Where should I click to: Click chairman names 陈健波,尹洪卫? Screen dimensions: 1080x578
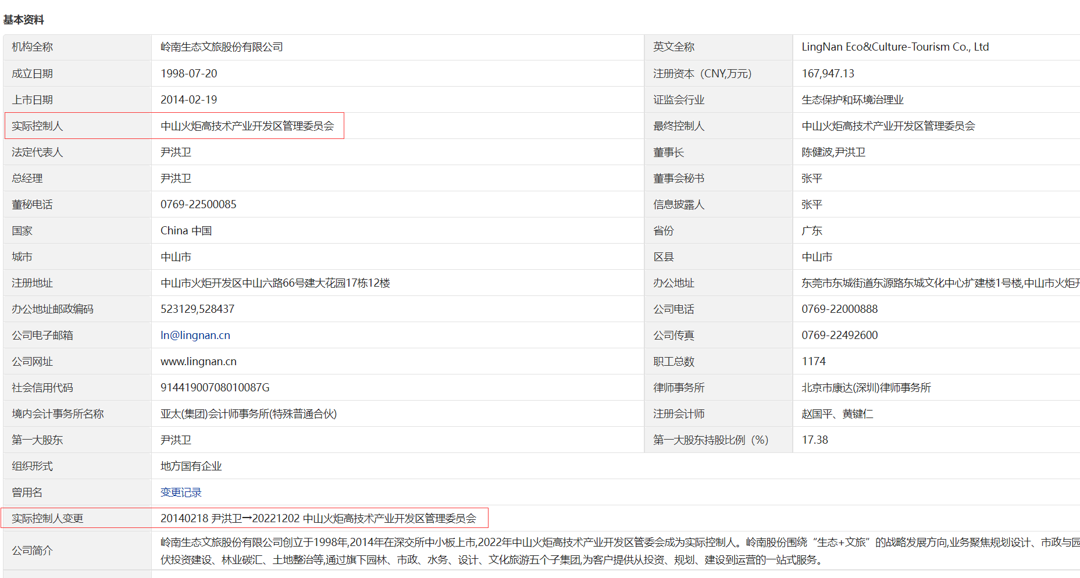(x=833, y=152)
